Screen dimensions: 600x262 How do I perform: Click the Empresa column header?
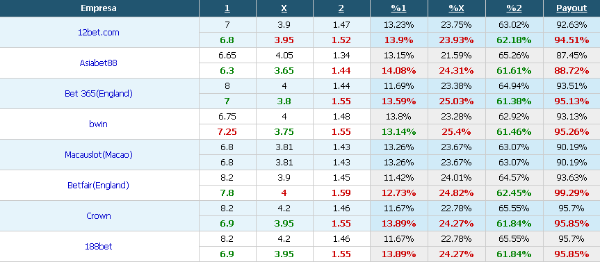pos(99,8)
